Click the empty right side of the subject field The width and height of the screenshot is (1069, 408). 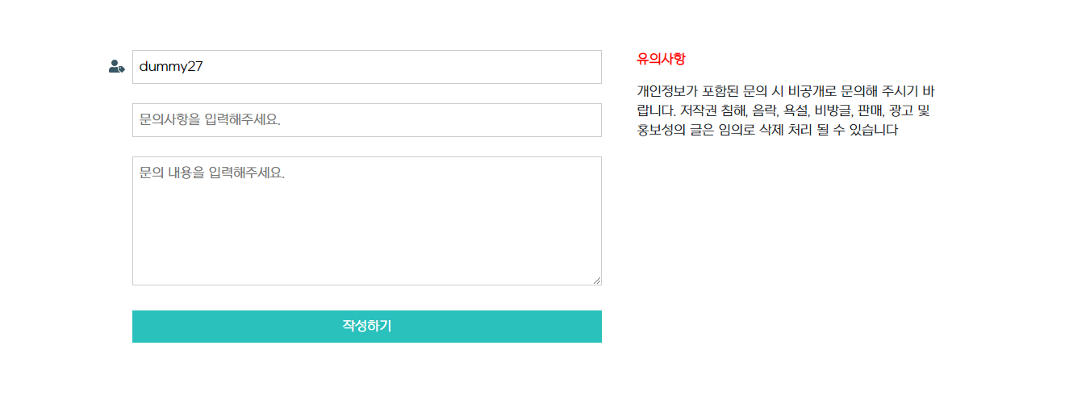pyautogui.click(x=524, y=120)
